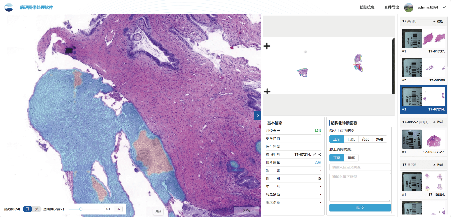Image resolution: width=451 pixels, height=217 pixels.
Task: Click the case number text 17-07214
Action: 303,154
